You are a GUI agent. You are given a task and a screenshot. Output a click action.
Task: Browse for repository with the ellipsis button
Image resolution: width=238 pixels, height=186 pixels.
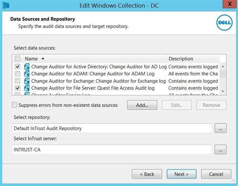tap(220, 128)
